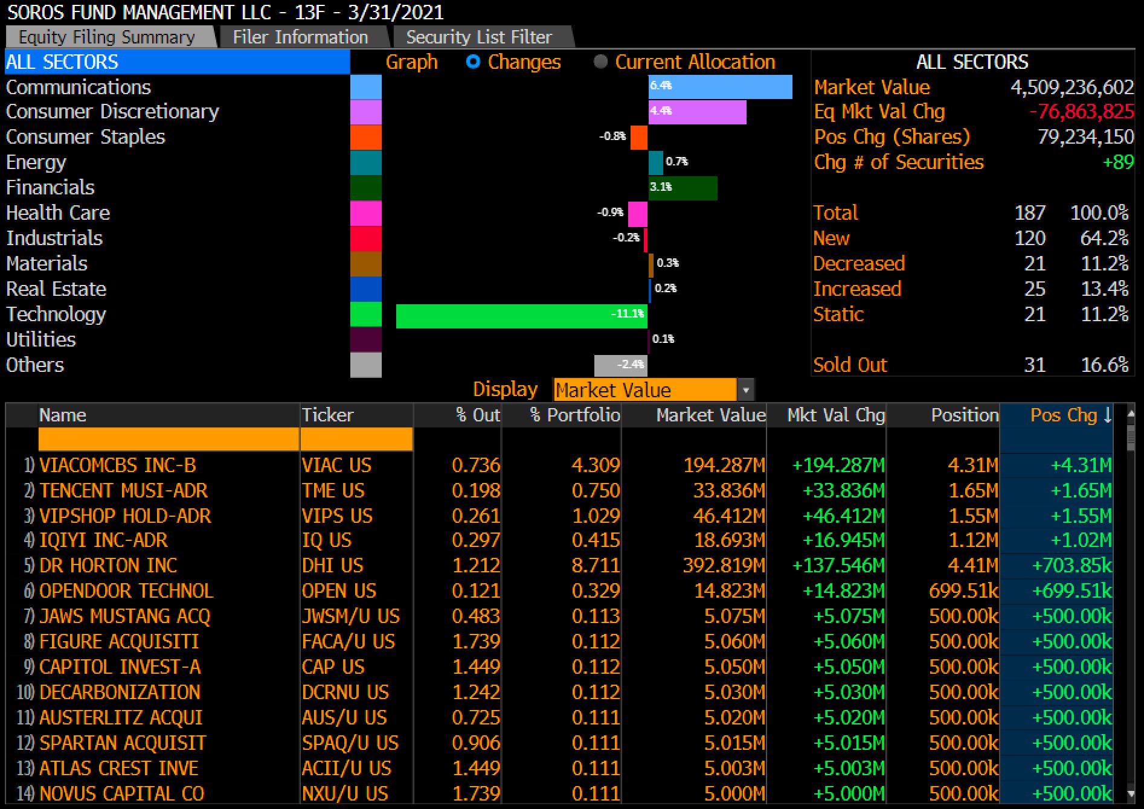Open the CAPITOL INVEST-A holding
This screenshot has height=809, width=1144.
point(120,667)
